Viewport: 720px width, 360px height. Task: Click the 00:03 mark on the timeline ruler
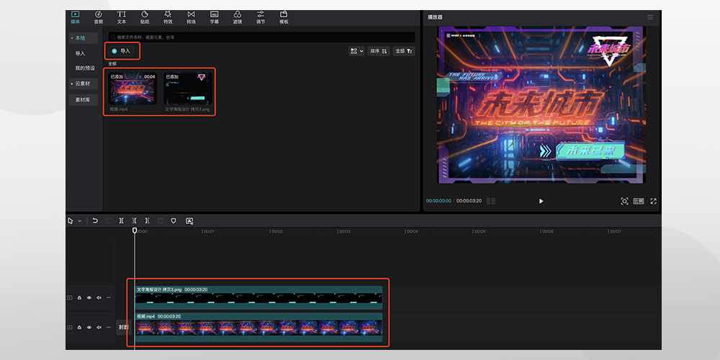coord(344,231)
